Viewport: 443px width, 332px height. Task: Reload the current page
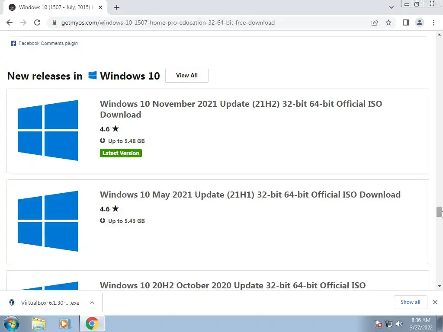(37, 22)
